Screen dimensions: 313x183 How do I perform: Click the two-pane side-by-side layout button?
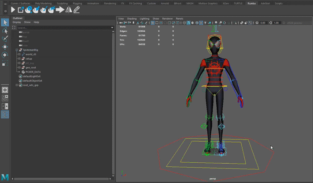pyautogui.click(x=5, y=106)
